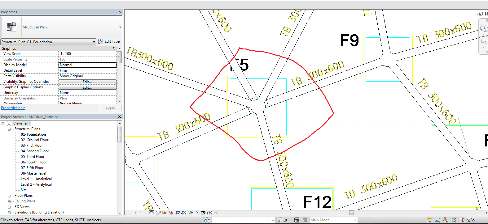Screen dimensions: 488x224
Task: Click the Design Options icon in status bar
Action: pos(297,220)
